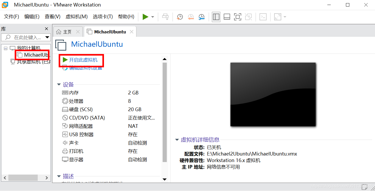Viewport: 375px width, 191px height.
Task: Collapse the 我的计算机 tree node
Action: (x=5, y=48)
